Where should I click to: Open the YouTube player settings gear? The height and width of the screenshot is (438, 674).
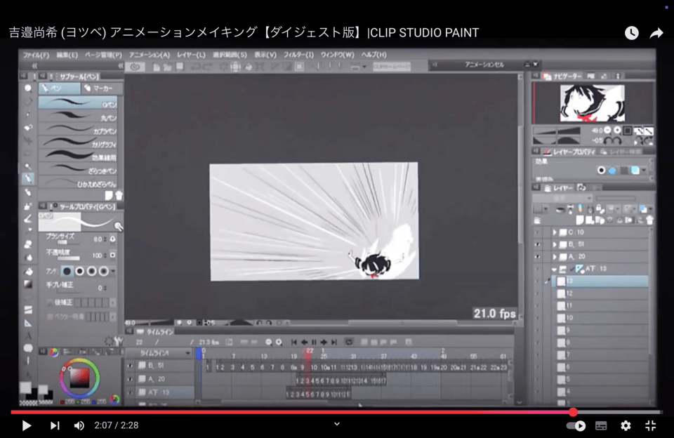[626, 425]
